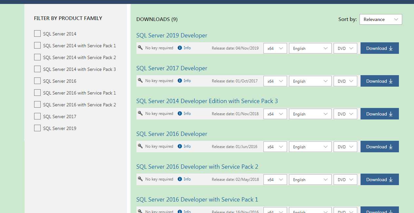Open the SQL Server 2019 Developer title link
The width and height of the screenshot is (414, 213).
tap(172, 35)
